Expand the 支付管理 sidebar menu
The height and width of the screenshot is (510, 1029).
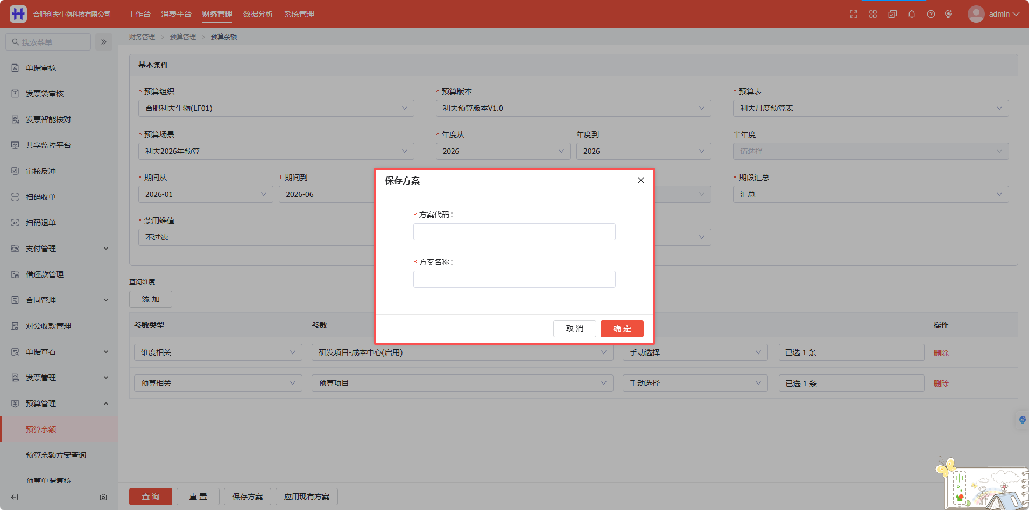[x=59, y=249]
